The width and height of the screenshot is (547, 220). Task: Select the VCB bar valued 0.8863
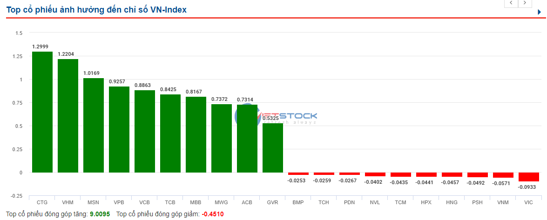[145, 131]
